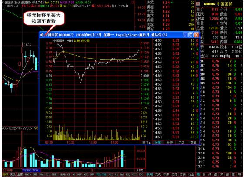
Task: Close the 中国国贸 intraday popup window
Action: 197,35
